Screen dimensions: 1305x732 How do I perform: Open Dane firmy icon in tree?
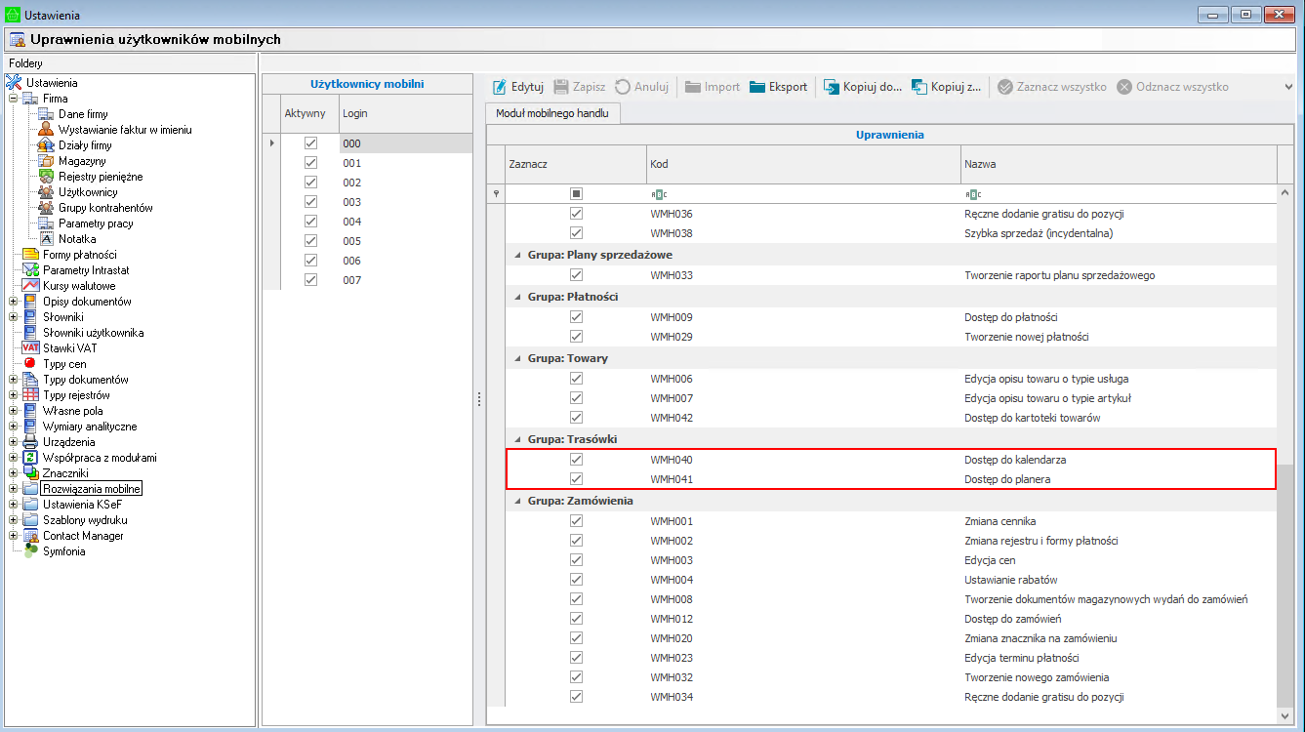click(x=46, y=114)
